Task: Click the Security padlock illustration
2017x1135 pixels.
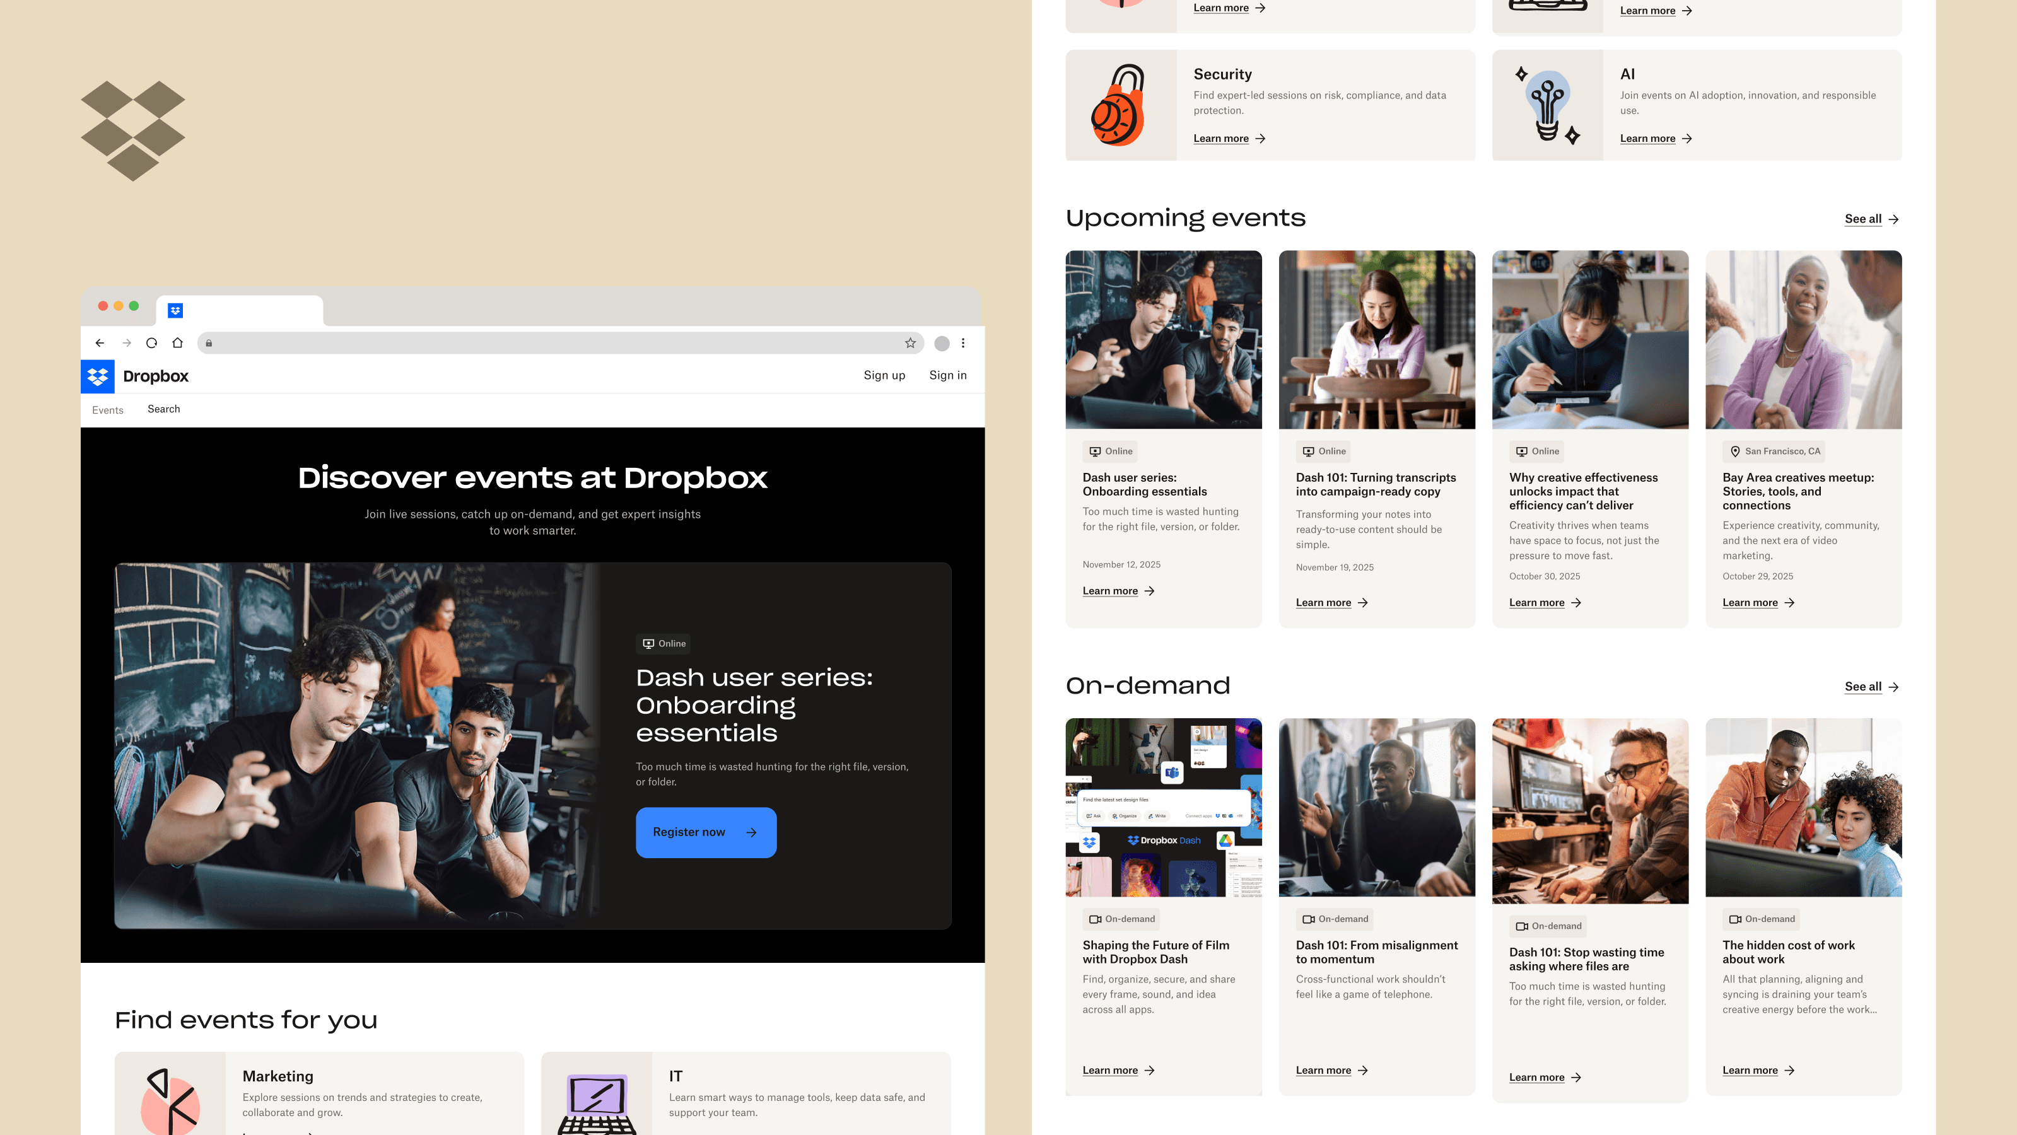Action: point(1120,106)
